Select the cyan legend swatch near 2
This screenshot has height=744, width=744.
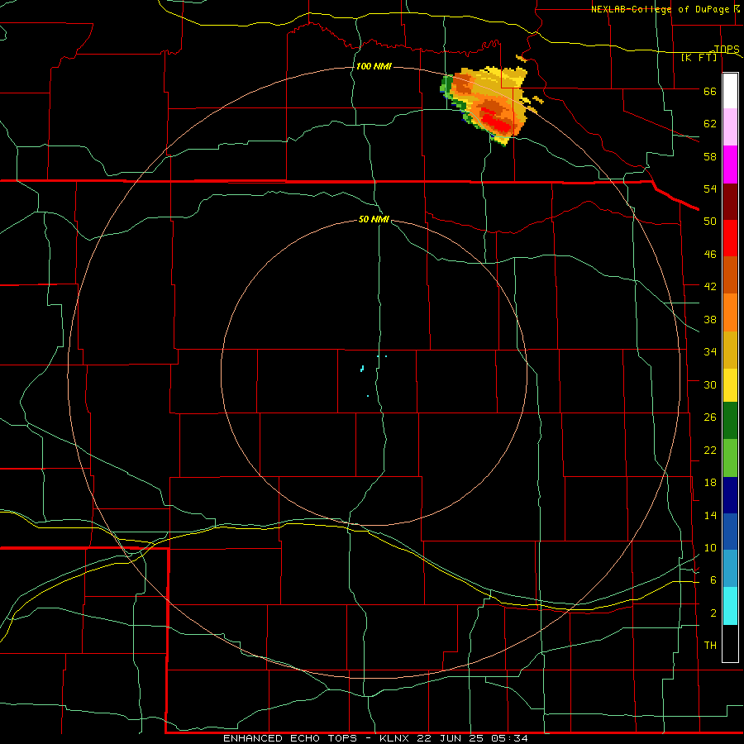pos(730,606)
